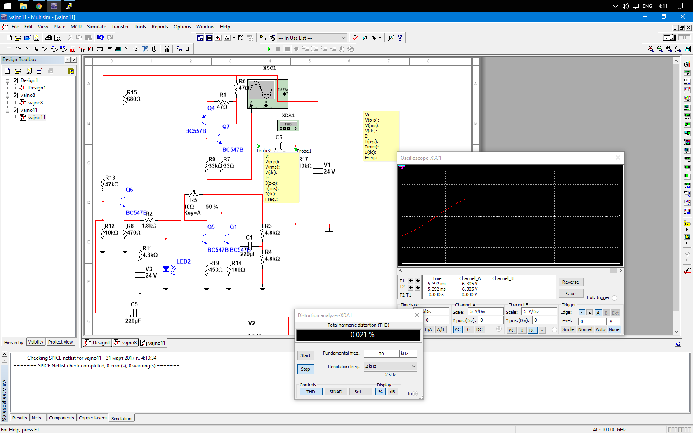
Task: Set trigger edge to rising
Action: point(582,313)
